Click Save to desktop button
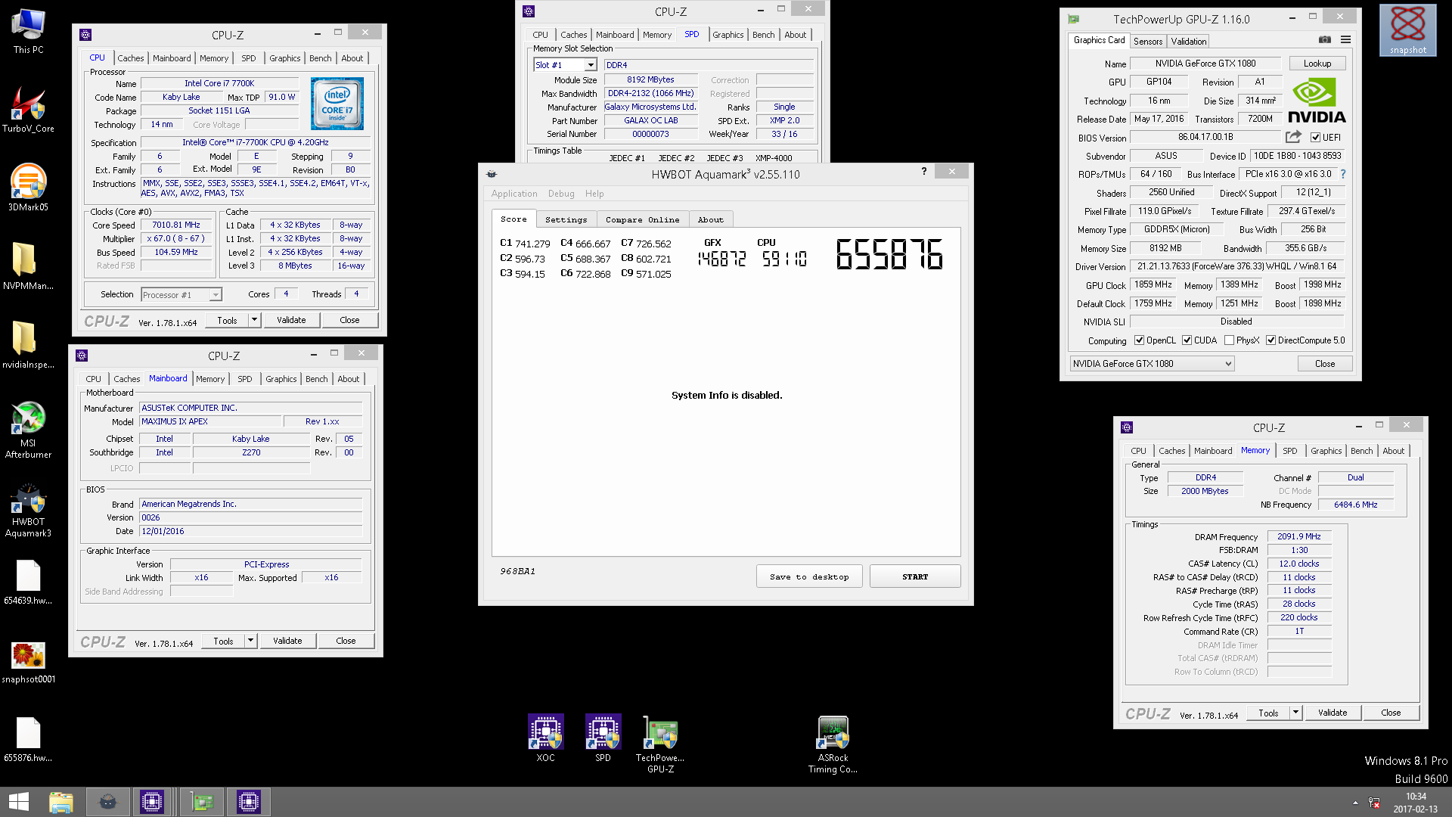1452x817 pixels. pos(808,576)
